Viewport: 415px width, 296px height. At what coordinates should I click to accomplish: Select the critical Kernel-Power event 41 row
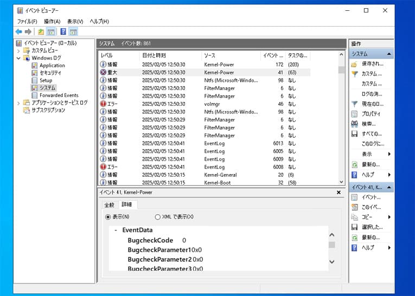coord(217,72)
